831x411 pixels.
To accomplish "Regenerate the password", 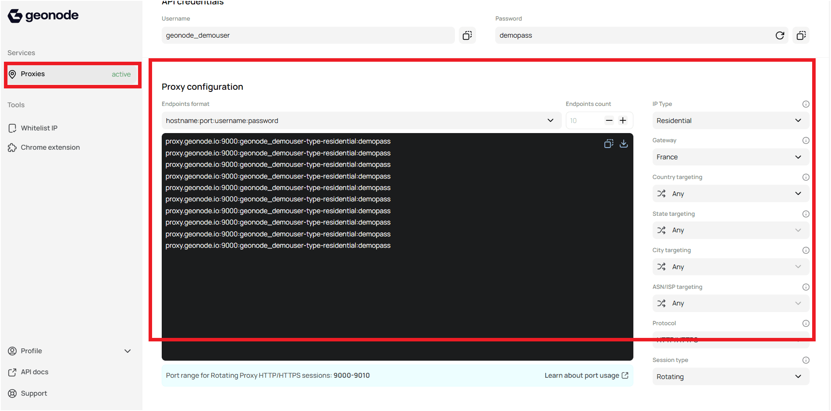I will [x=780, y=35].
